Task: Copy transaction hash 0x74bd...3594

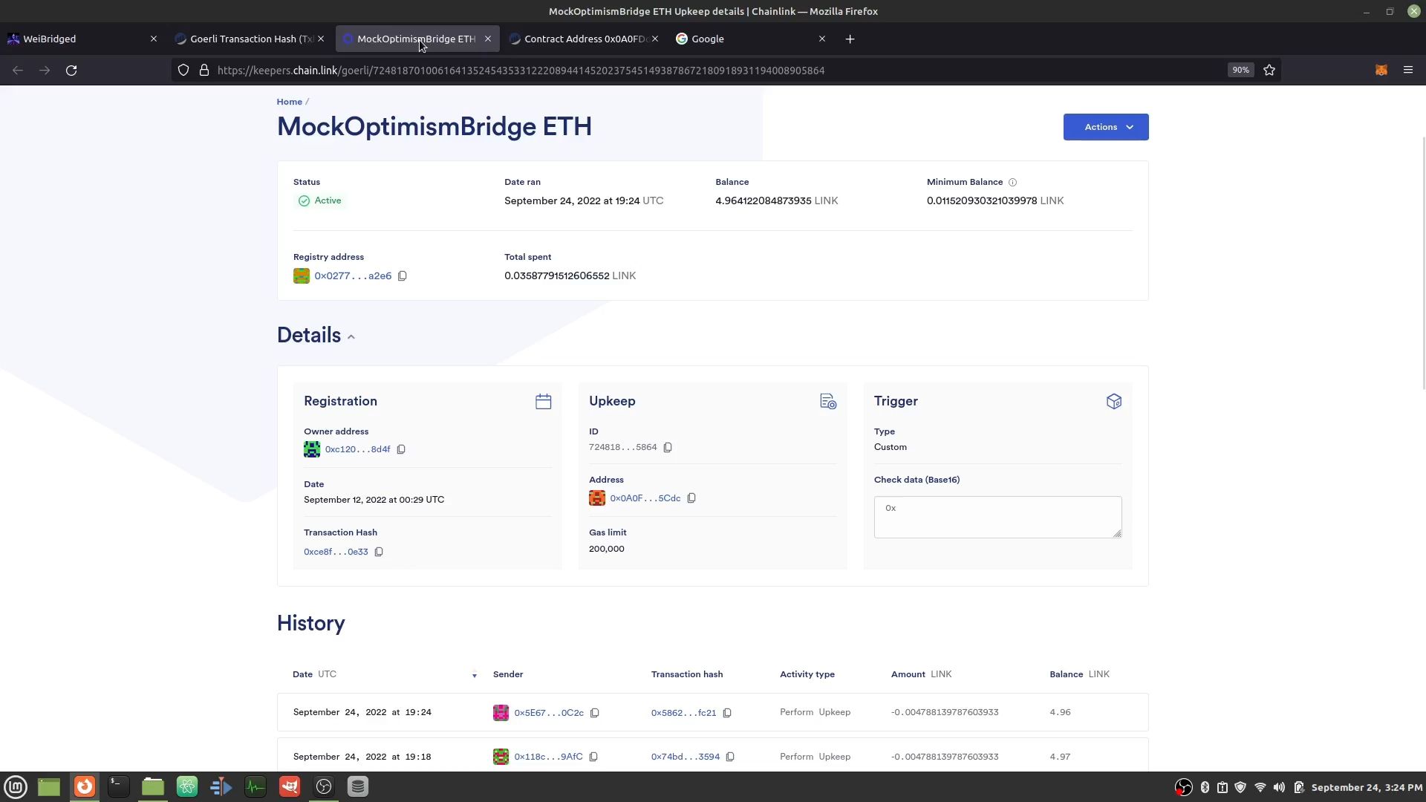Action: pos(730,757)
